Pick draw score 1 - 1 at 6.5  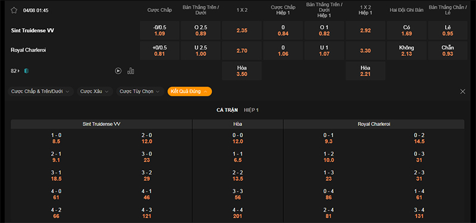coord(238,157)
